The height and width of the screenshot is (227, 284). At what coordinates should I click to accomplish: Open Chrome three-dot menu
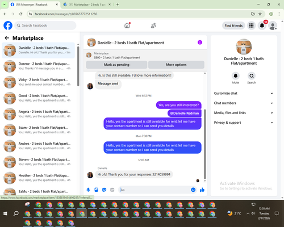(279, 14)
